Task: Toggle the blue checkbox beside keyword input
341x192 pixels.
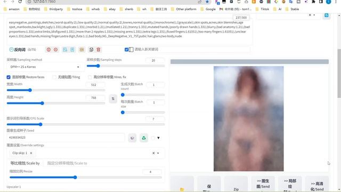Action: (x=126, y=50)
